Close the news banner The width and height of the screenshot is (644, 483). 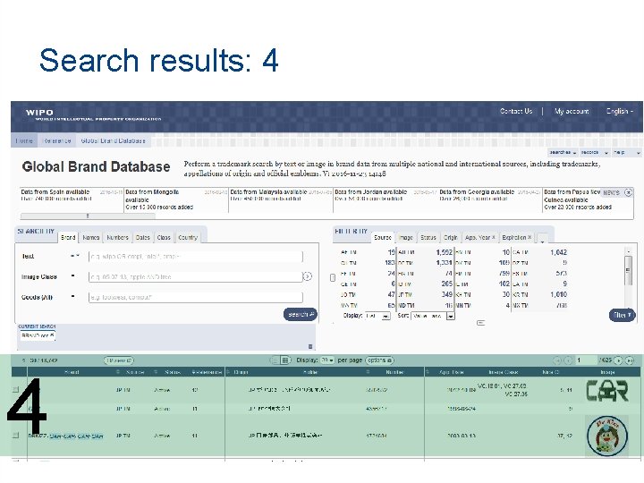tap(629, 192)
